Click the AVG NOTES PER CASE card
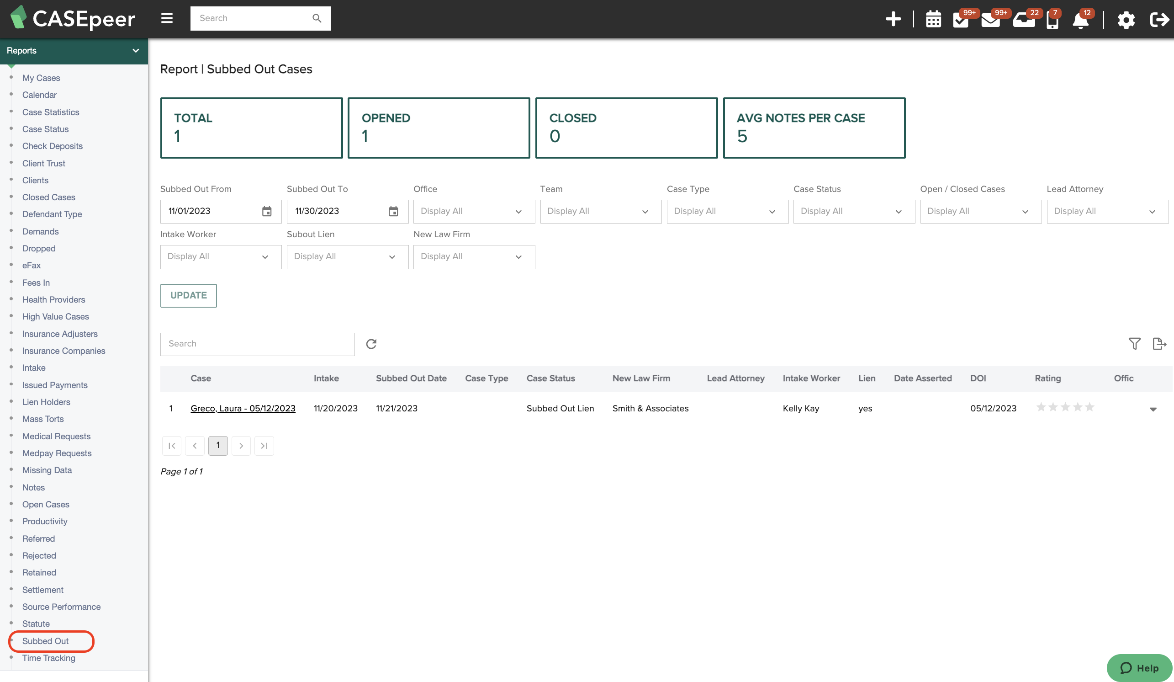Viewport: 1174px width, 682px height. [x=814, y=128]
